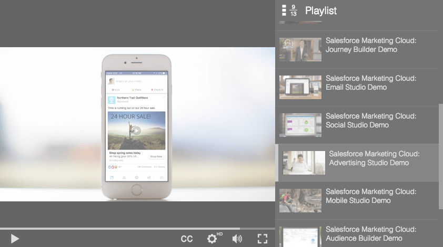Viewport: 443px width, 247px height.
Task: Open Mobile Studio Demo title
Action: click(x=371, y=196)
